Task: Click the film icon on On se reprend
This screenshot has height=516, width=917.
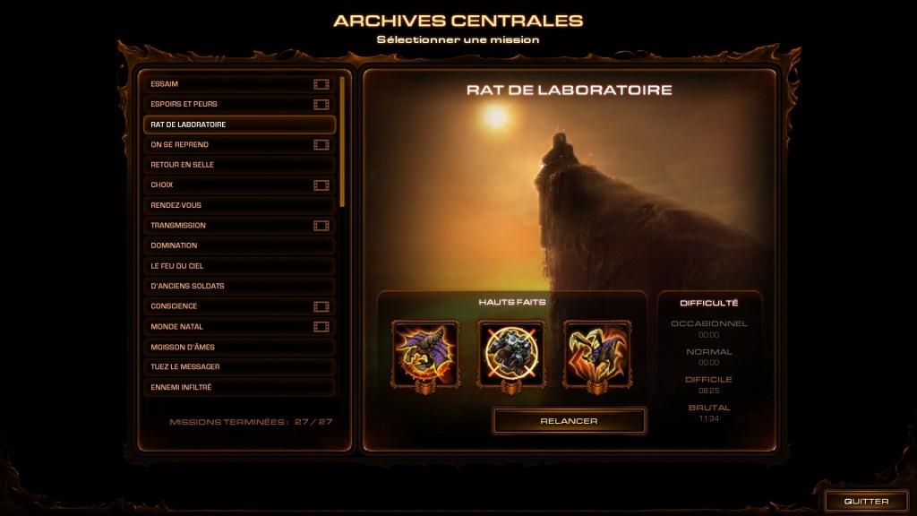Action: [321, 144]
